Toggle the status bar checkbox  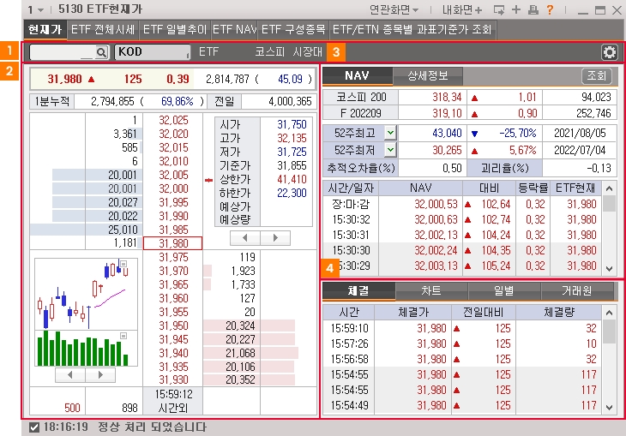pos(34,427)
